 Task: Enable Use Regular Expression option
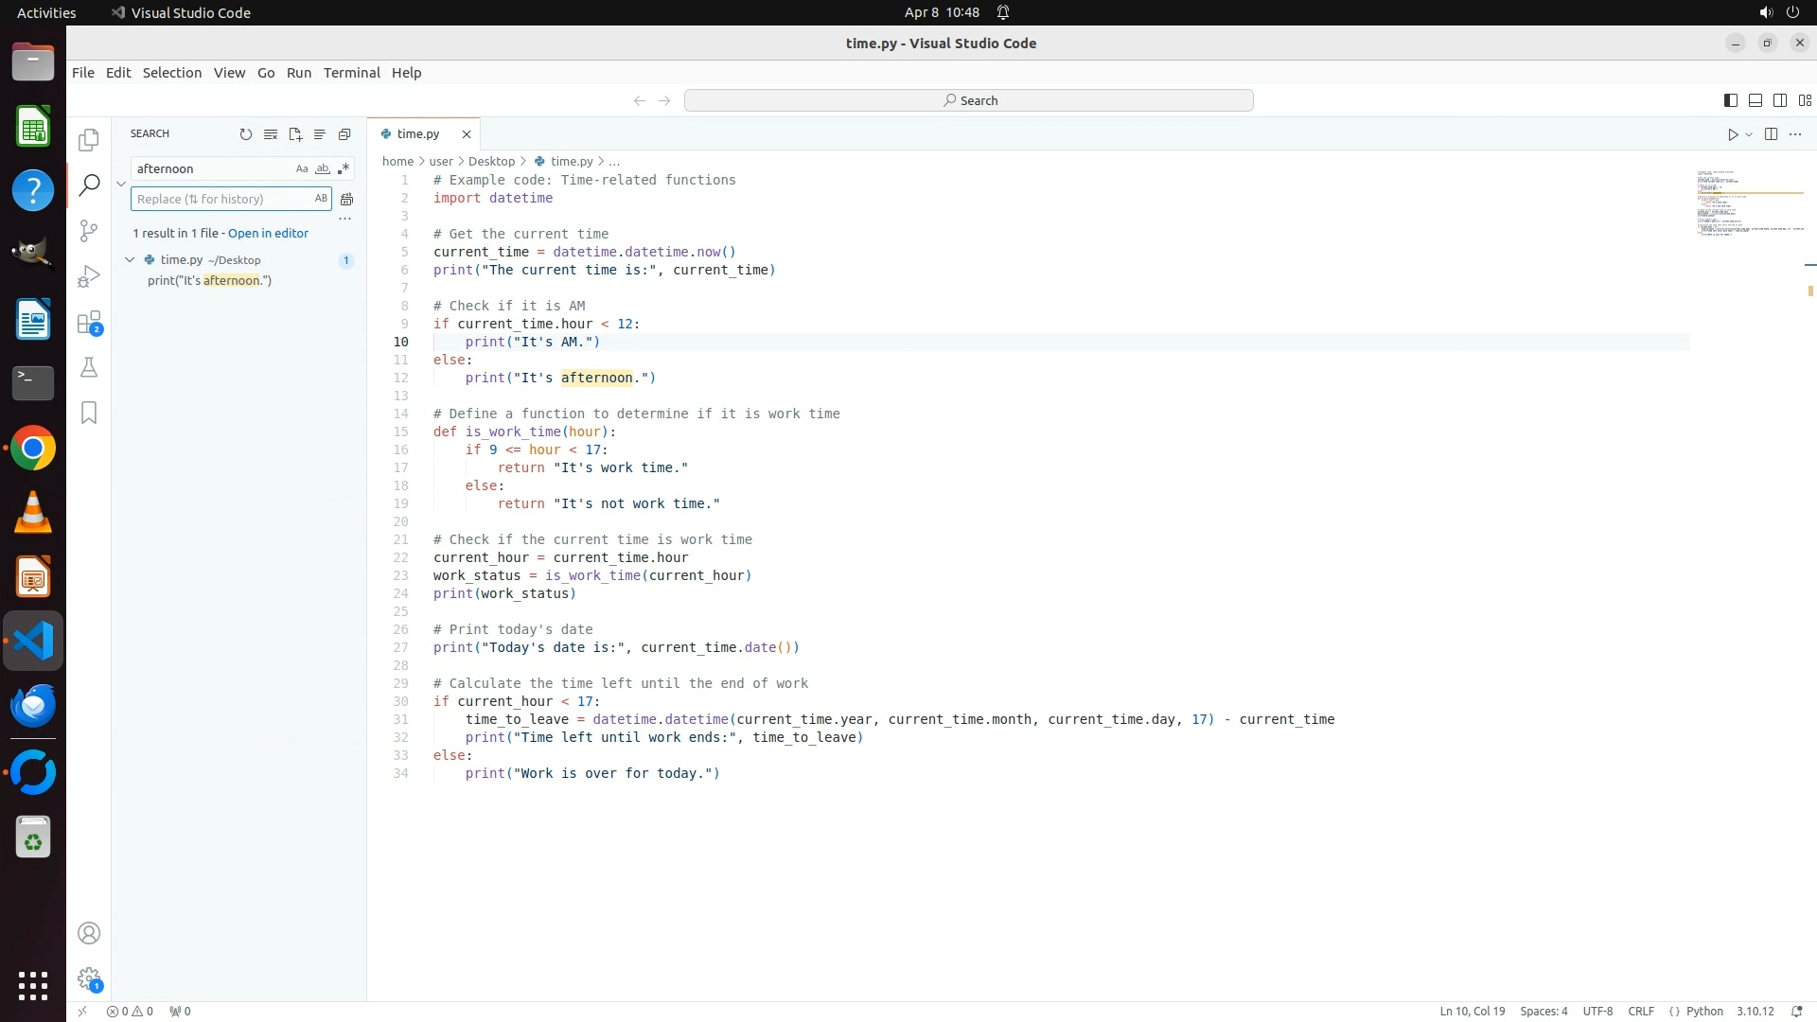point(343,168)
